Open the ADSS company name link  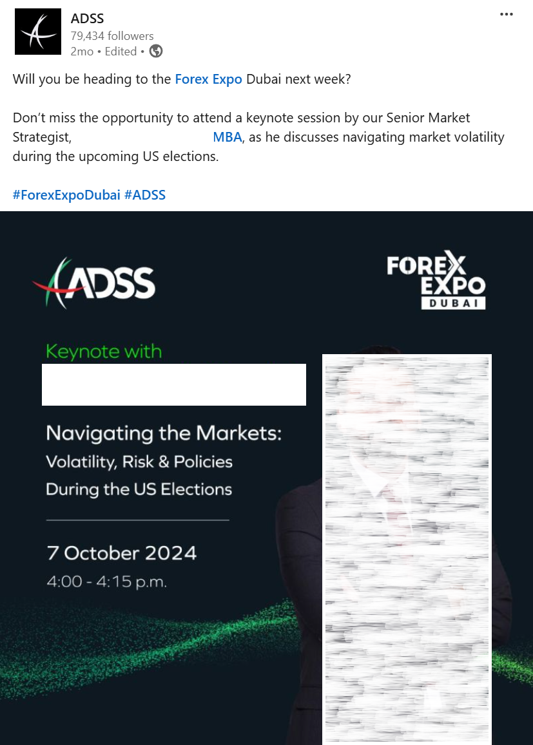[x=87, y=19]
